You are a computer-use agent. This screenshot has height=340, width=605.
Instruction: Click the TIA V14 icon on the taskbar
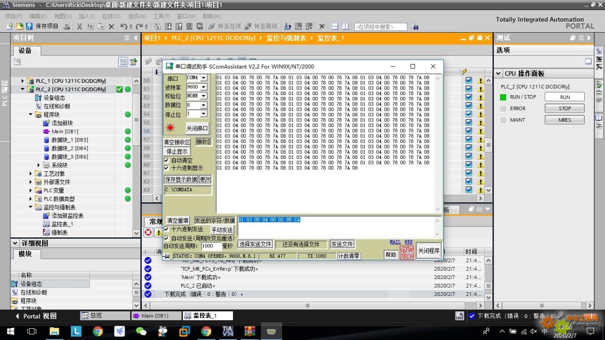tap(228, 331)
